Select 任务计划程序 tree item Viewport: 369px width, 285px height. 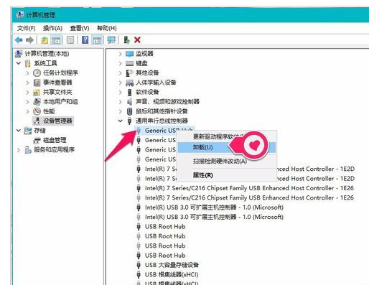tap(60, 73)
